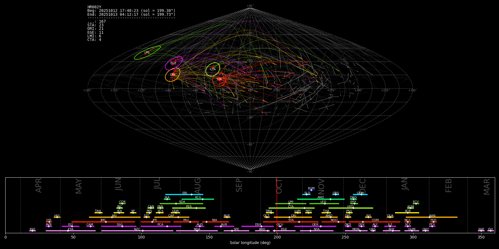Click the KCG green bar in timeline
The image size is (499, 249).
click(x=198, y=199)
